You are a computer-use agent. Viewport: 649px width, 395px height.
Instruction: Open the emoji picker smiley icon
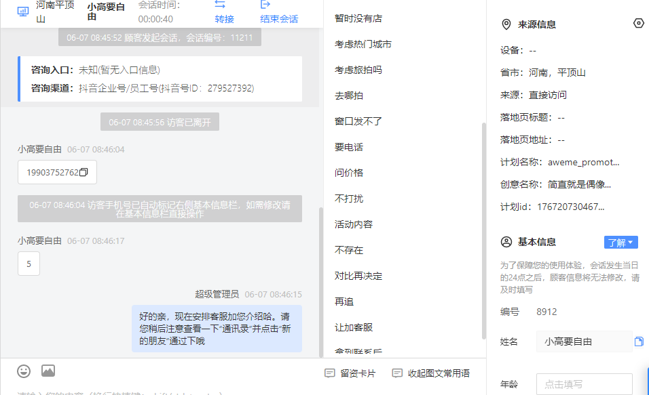click(24, 371)
